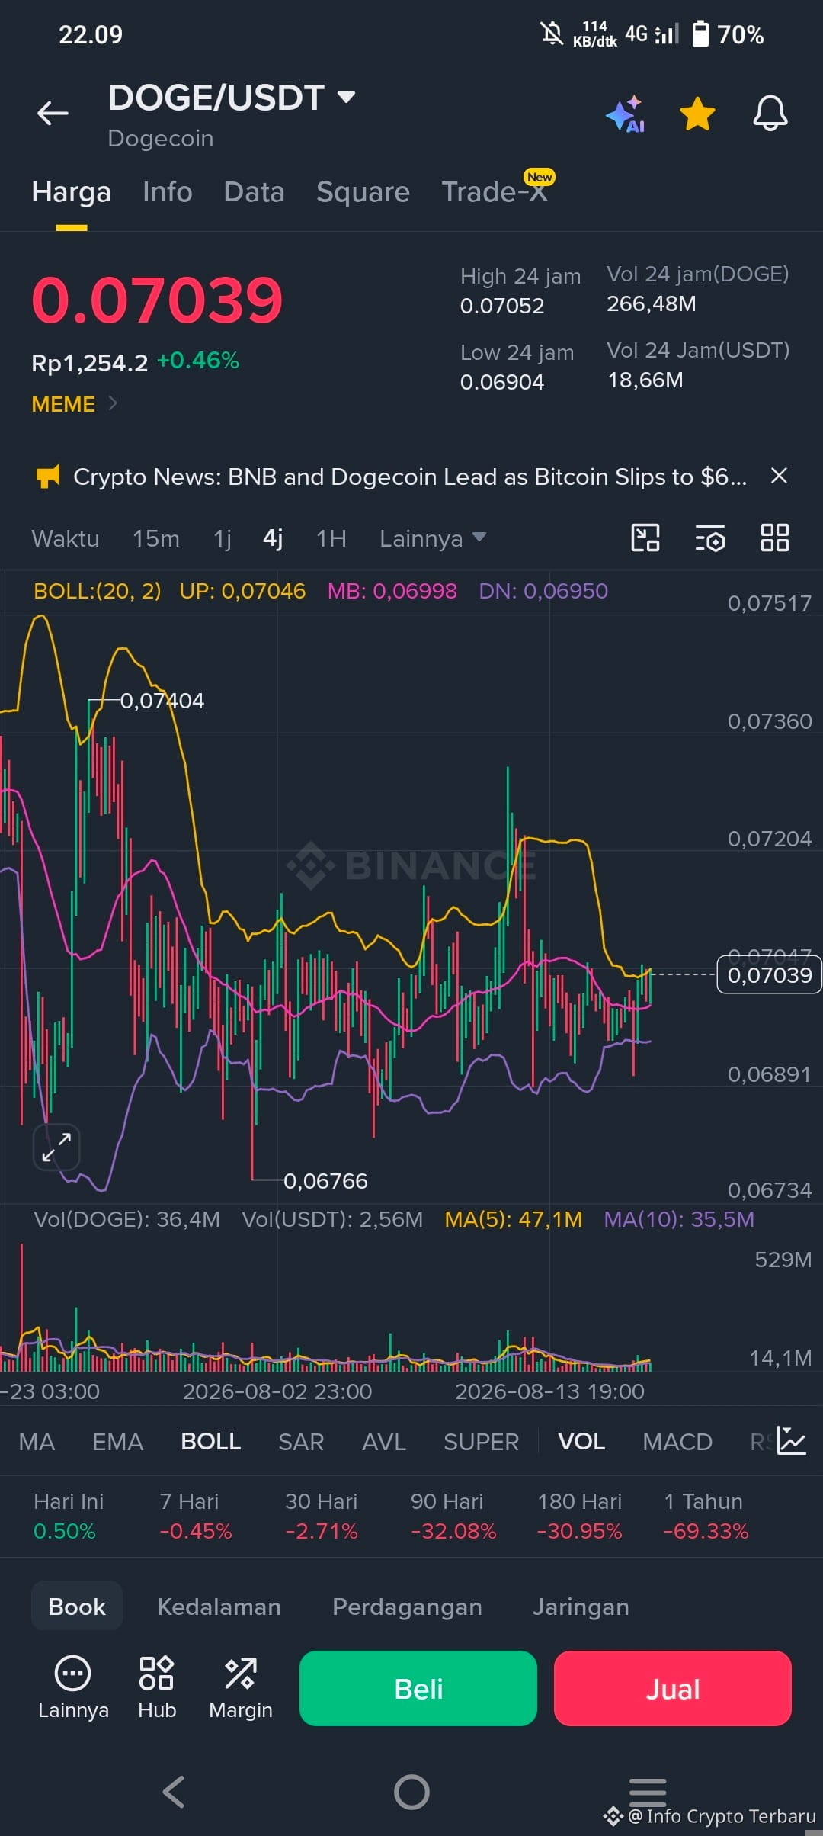The height and width of the screenshot is (1836, 823).
Task: Tap the news megaphone icon
Action: 48,477
